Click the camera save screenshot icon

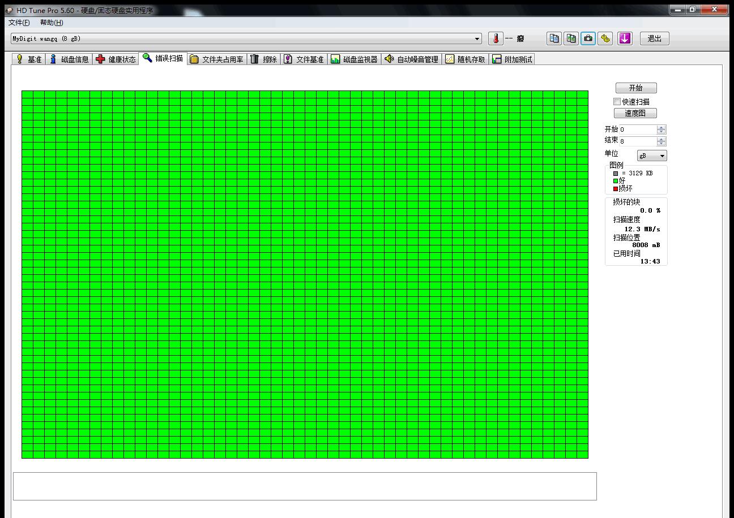pyautogui.click(x=588, y=38)
